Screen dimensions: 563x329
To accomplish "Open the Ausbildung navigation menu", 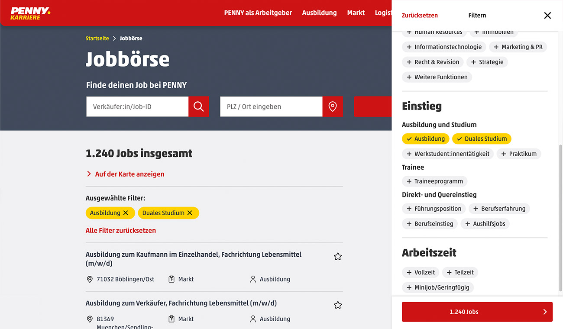I will (x=319, y=13).
